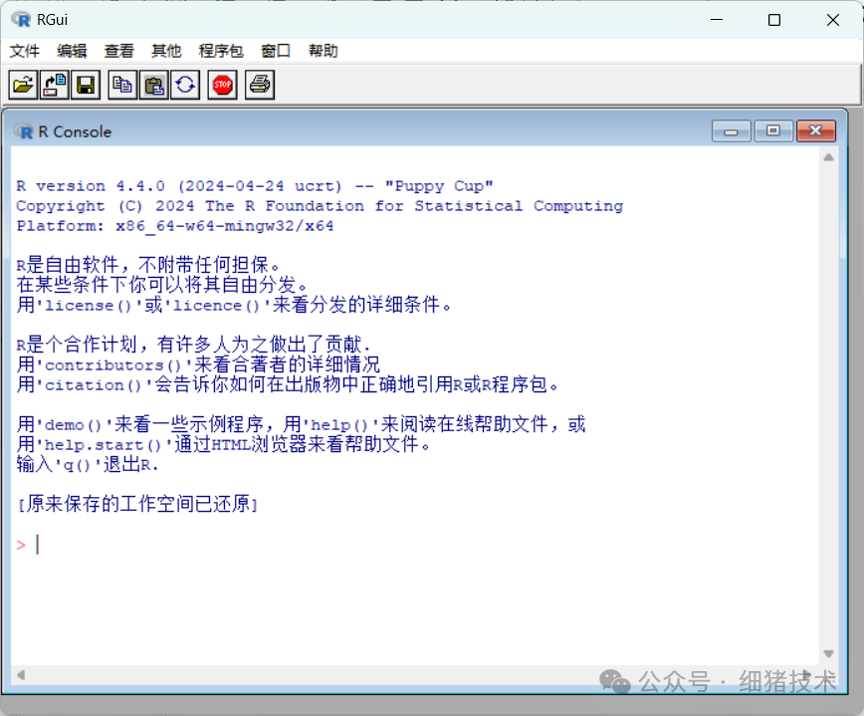Click at the console input prompt
This screenshot has height=716, width=864.
point(38,545)
